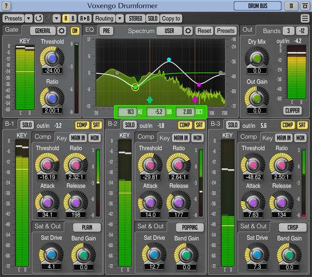
Task: Copy state A to B
Action: 85,19
